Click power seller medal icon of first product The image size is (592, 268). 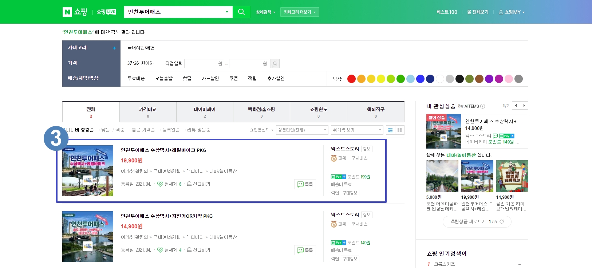334,158
